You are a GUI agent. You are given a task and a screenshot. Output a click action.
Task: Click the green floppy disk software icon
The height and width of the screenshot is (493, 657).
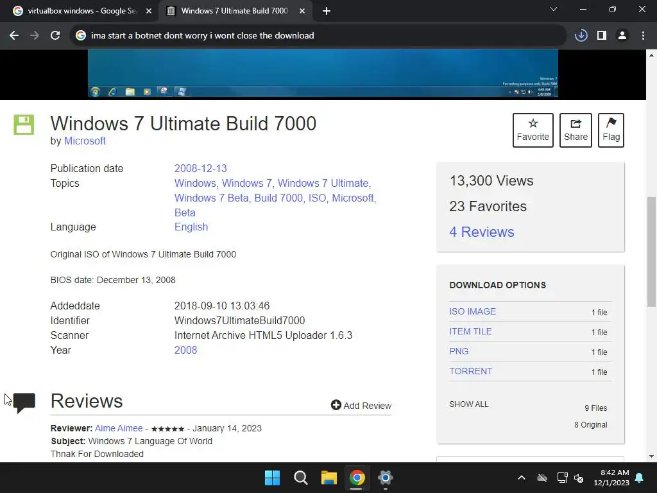[x=24, y=125]
